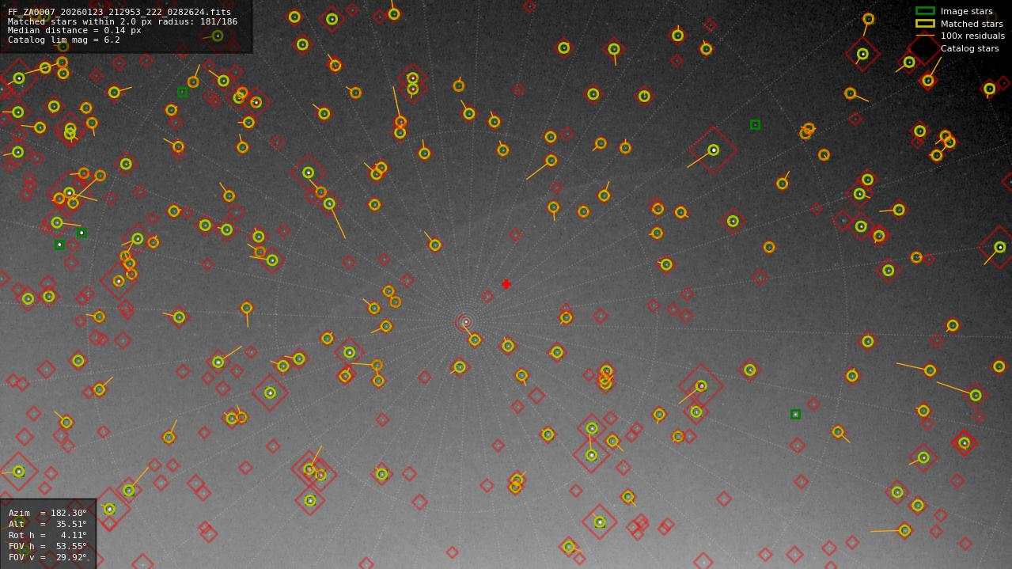
Task: Click the "Matched stars" legend label
Action: click(972, 24)
